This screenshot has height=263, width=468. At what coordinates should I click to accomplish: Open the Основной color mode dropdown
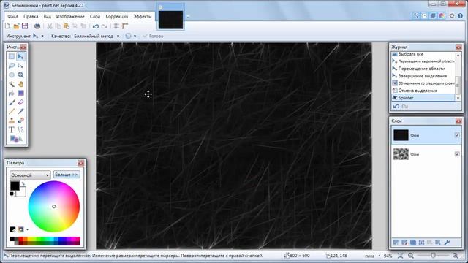30,175
